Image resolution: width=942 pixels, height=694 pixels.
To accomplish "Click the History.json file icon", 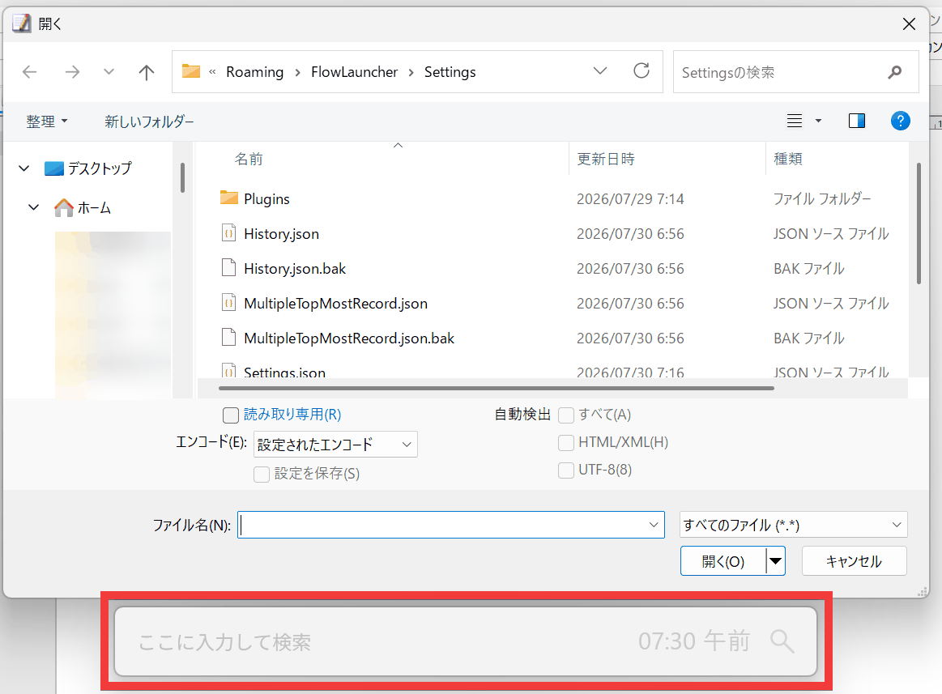I will [x=229, y=233].
